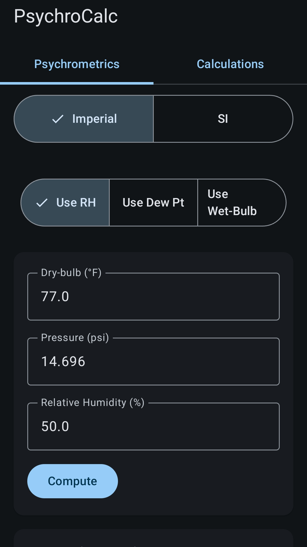Select Use Dew Pt input mode
This screenshot has width=307, height=547.
[x=153, y=202]
